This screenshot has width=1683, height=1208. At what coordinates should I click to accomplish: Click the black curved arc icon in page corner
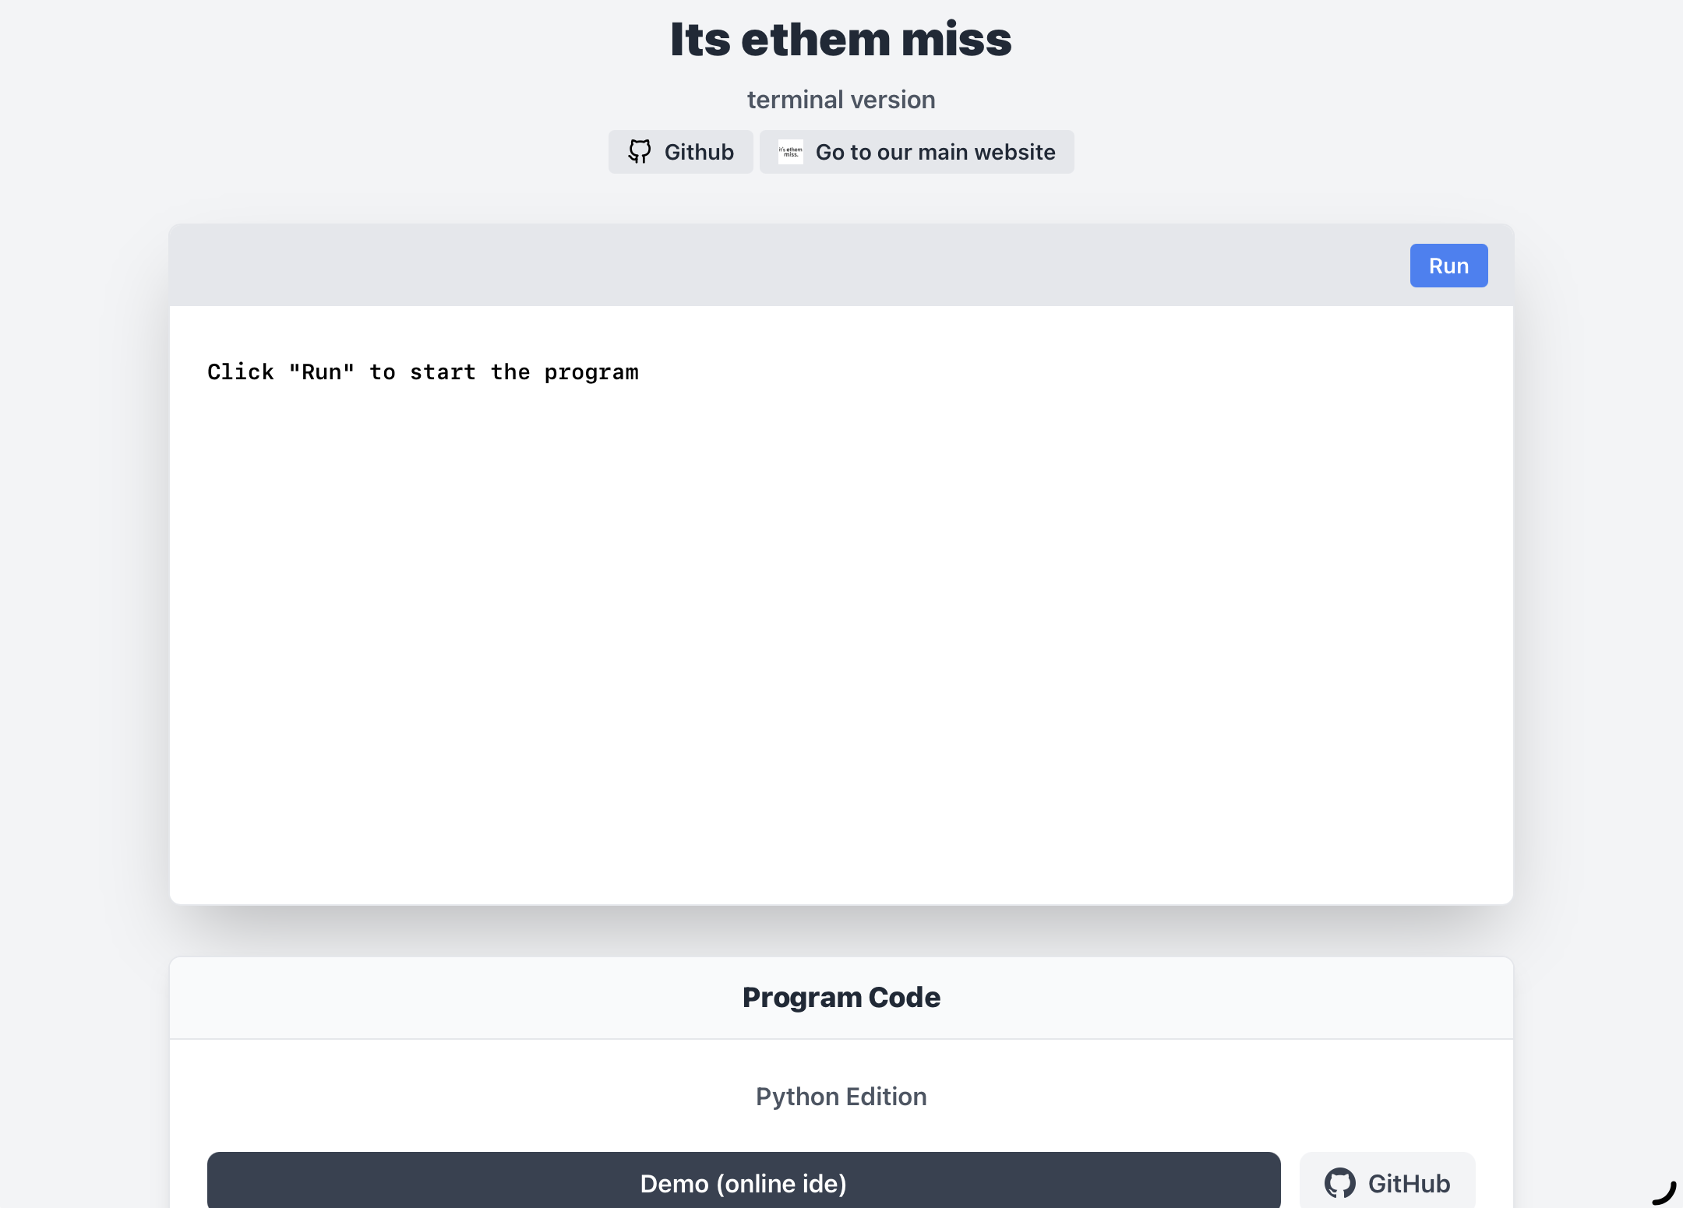click(1664, 1192)
